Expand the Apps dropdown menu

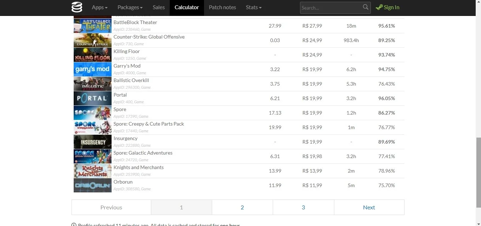100,7
